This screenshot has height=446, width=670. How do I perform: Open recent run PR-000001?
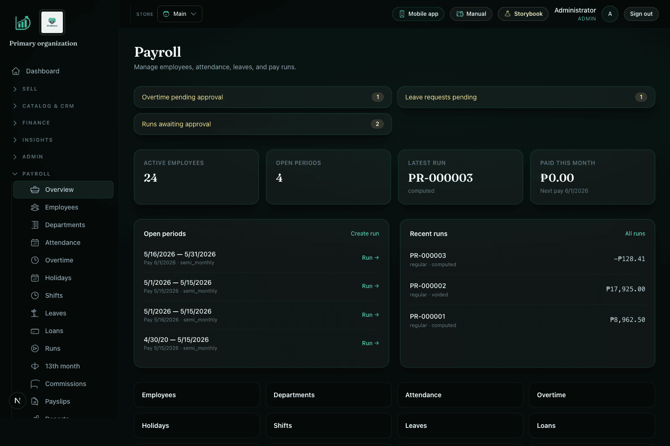[x=528, y=320]
